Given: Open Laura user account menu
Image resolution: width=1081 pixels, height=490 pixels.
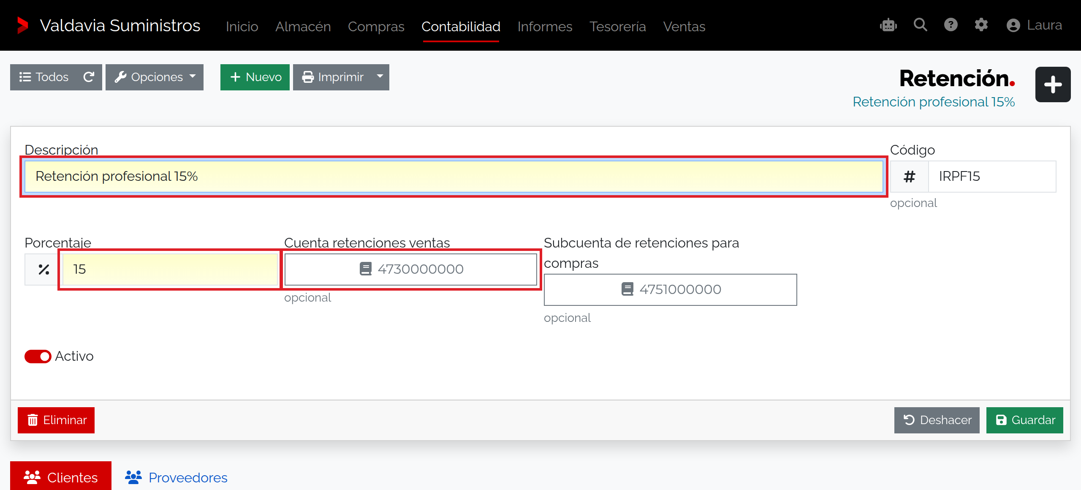Looking at the screenshot, I should point(1034,25).
